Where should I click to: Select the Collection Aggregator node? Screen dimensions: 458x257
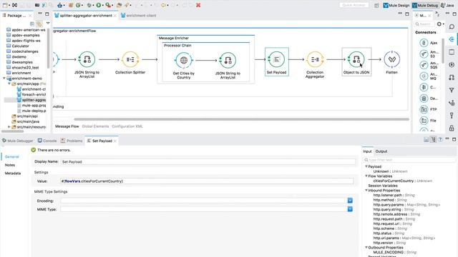tap(315, 59)
